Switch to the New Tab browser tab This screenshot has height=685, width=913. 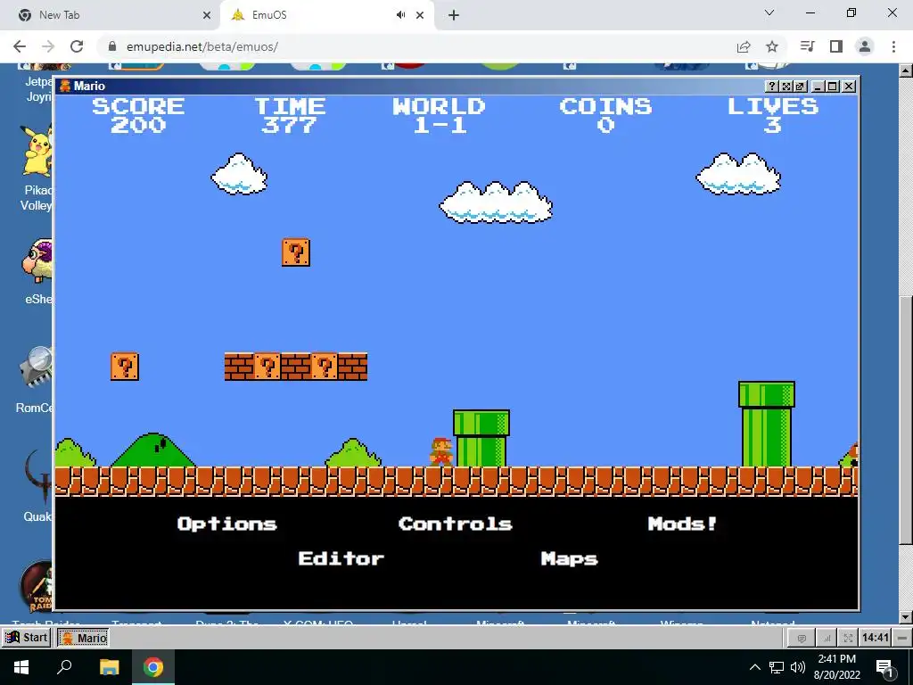tap(111, 15)
